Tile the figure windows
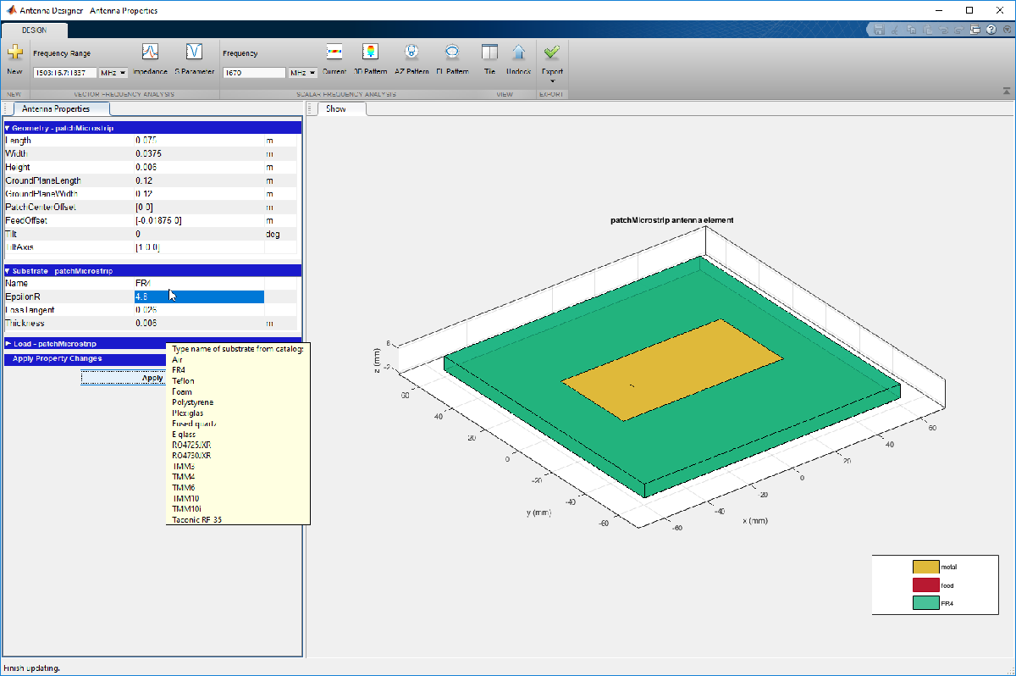This screenshot has width=1016, height=676. [489, 53]
